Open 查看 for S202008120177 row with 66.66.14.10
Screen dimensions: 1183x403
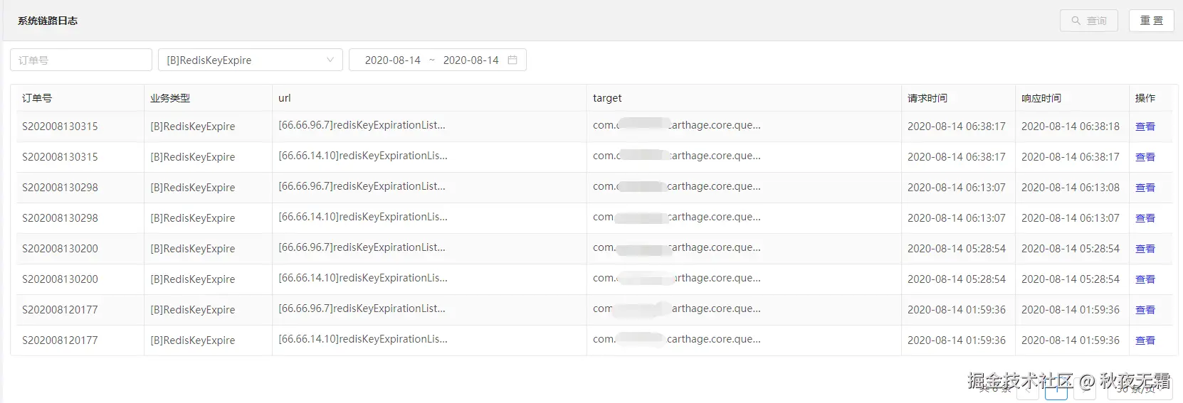(1145, 340)
